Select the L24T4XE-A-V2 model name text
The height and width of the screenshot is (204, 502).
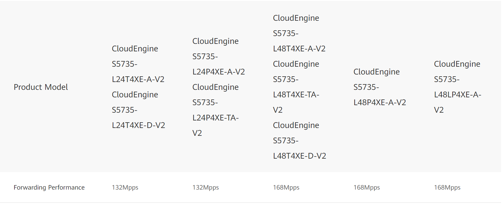click(x=138, y=79)
